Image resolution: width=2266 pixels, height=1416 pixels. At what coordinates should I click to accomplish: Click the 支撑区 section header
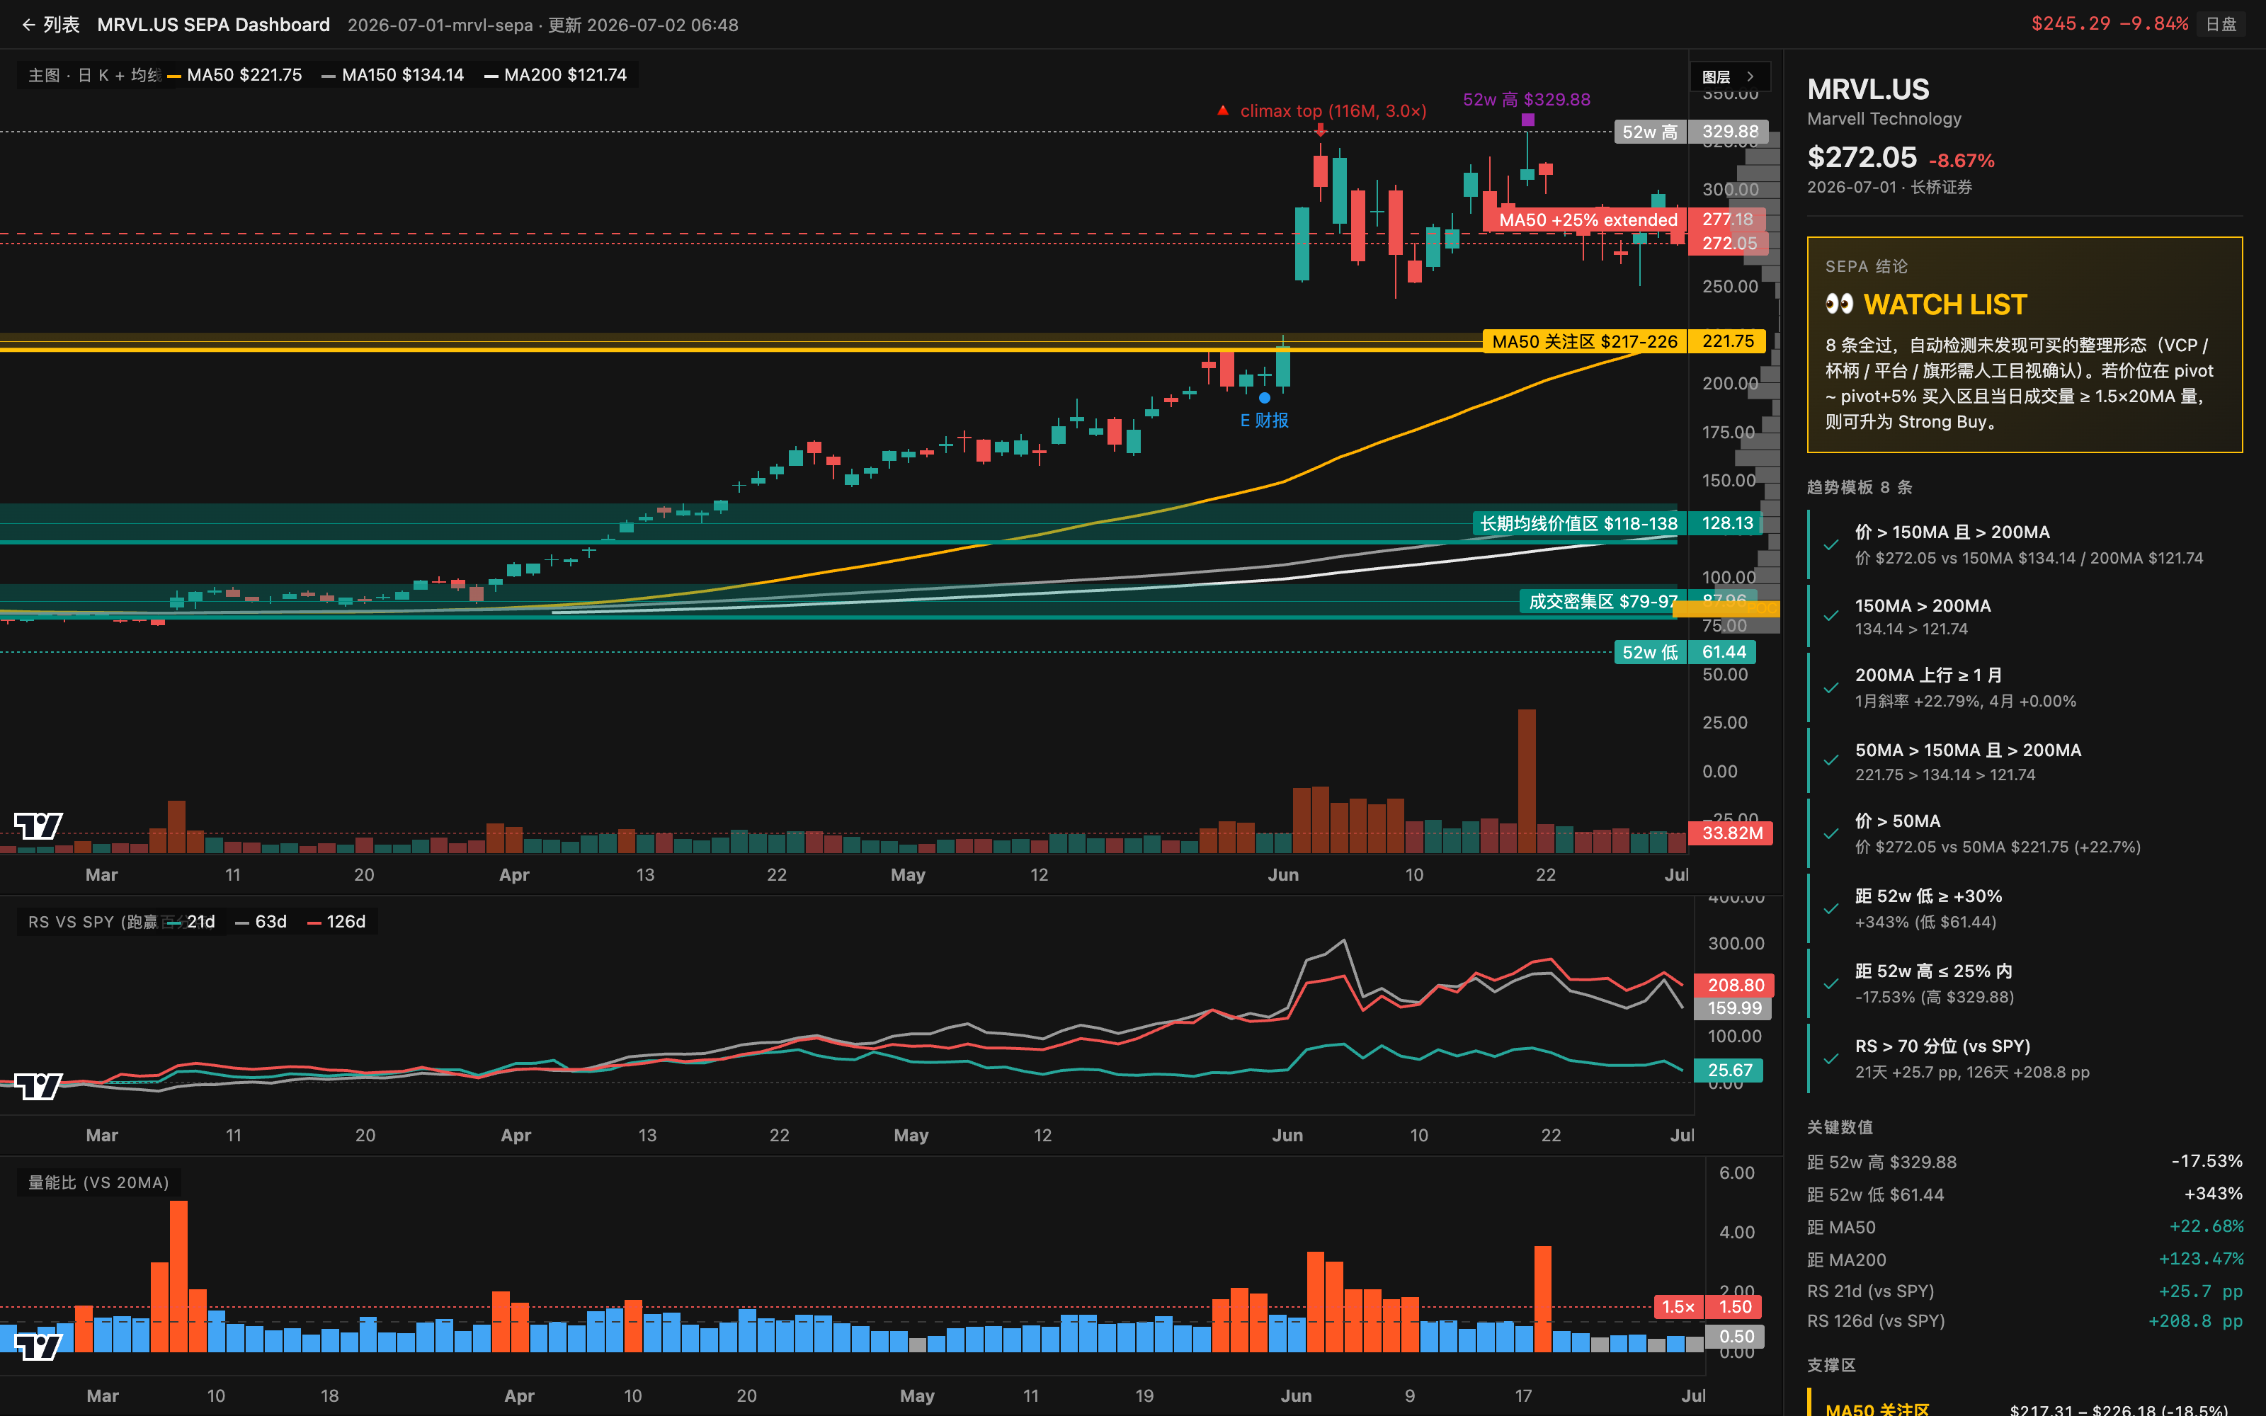(x=1831, y=1364)
